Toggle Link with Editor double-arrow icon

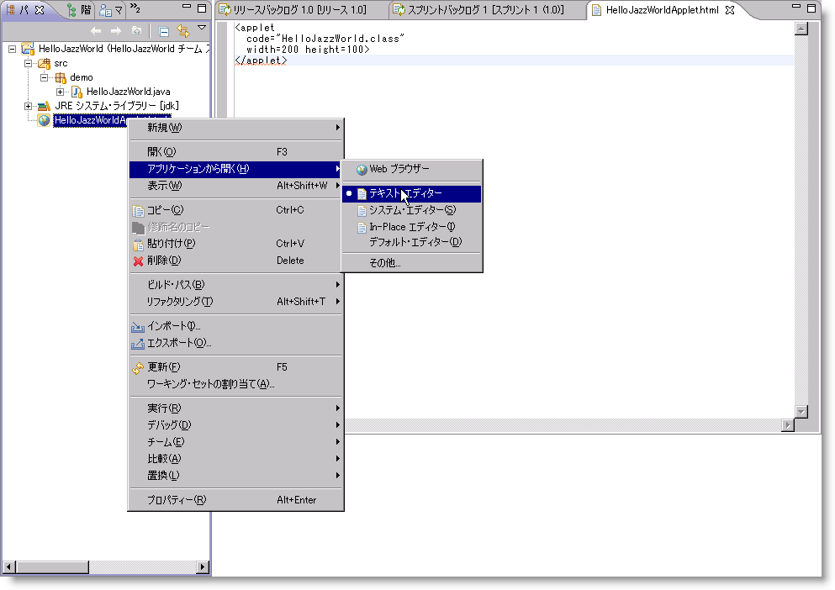183,31
